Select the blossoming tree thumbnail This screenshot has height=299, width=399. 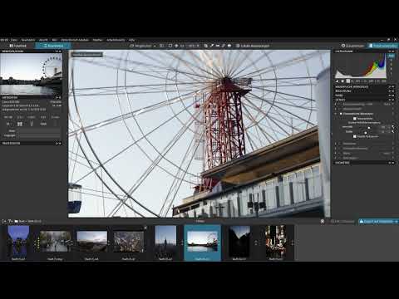tap(128, 242)
